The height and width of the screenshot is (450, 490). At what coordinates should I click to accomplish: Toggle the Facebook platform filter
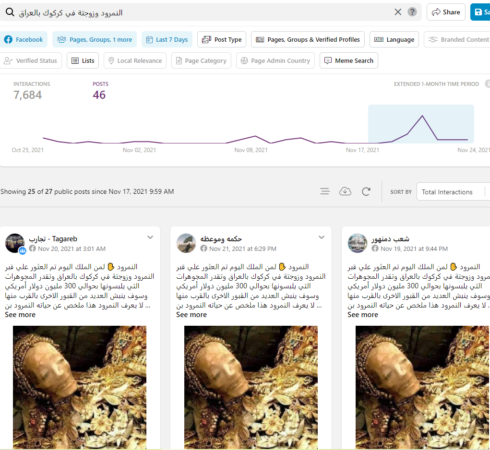tap(24, 39)
